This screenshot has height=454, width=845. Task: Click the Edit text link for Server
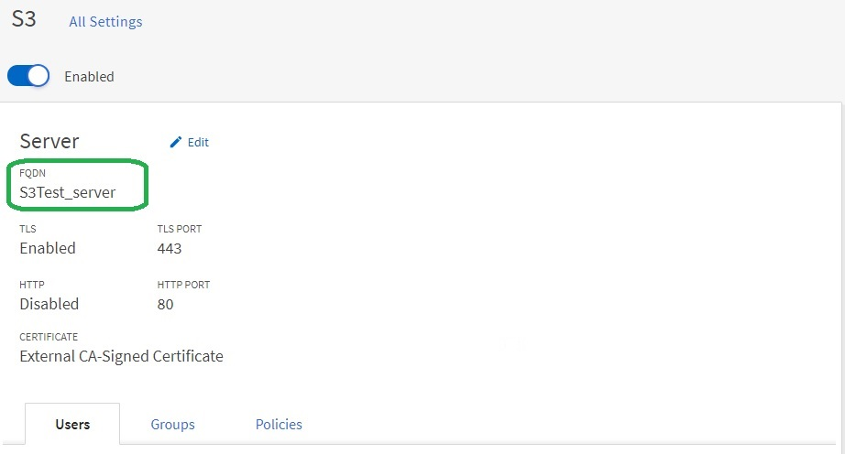[198, 142]
